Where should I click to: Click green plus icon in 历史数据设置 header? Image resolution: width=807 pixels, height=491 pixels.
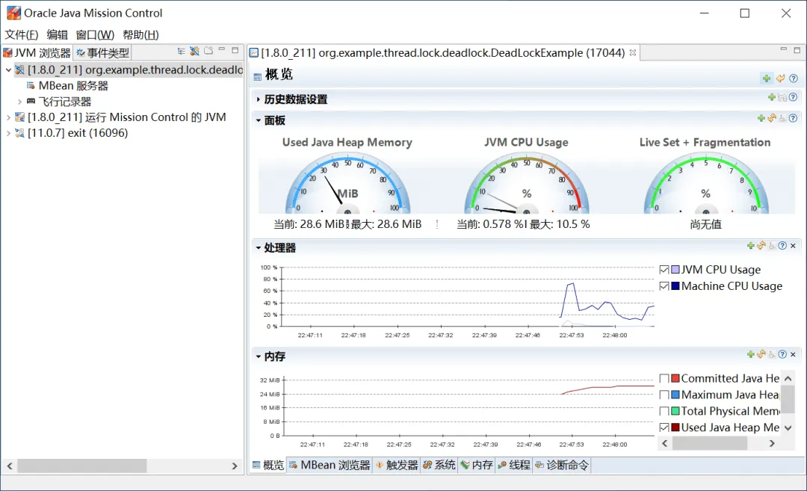[x=771, y=96]
